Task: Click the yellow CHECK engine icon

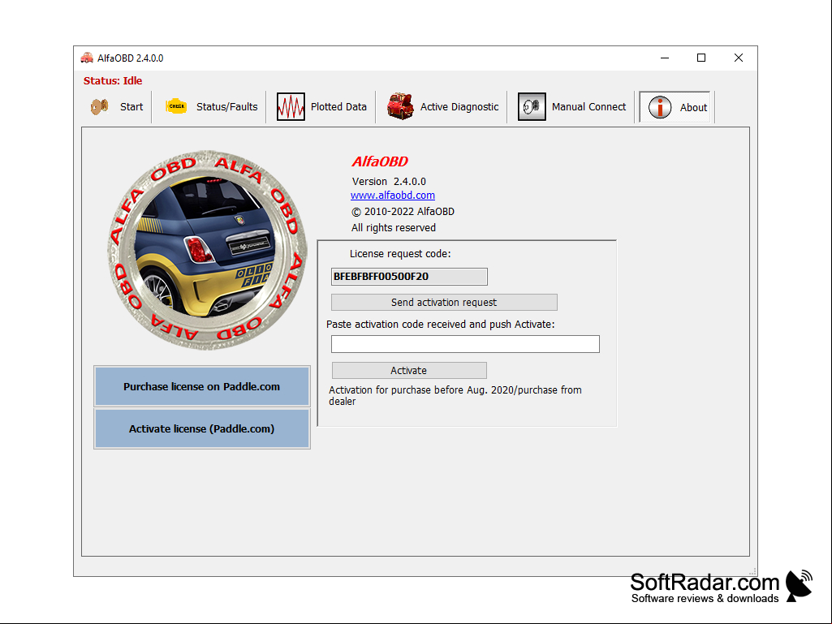Action: (176, 106)
